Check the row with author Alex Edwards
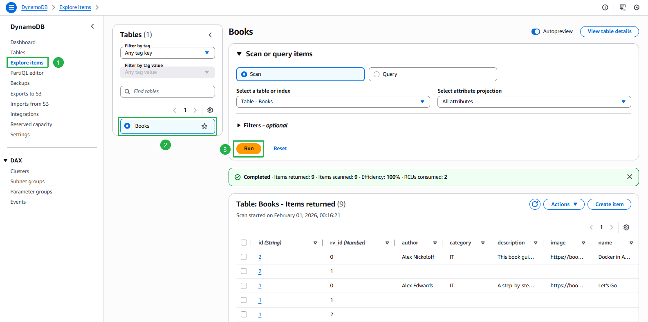This screenshot has width=648, height=322. point(244,286)
